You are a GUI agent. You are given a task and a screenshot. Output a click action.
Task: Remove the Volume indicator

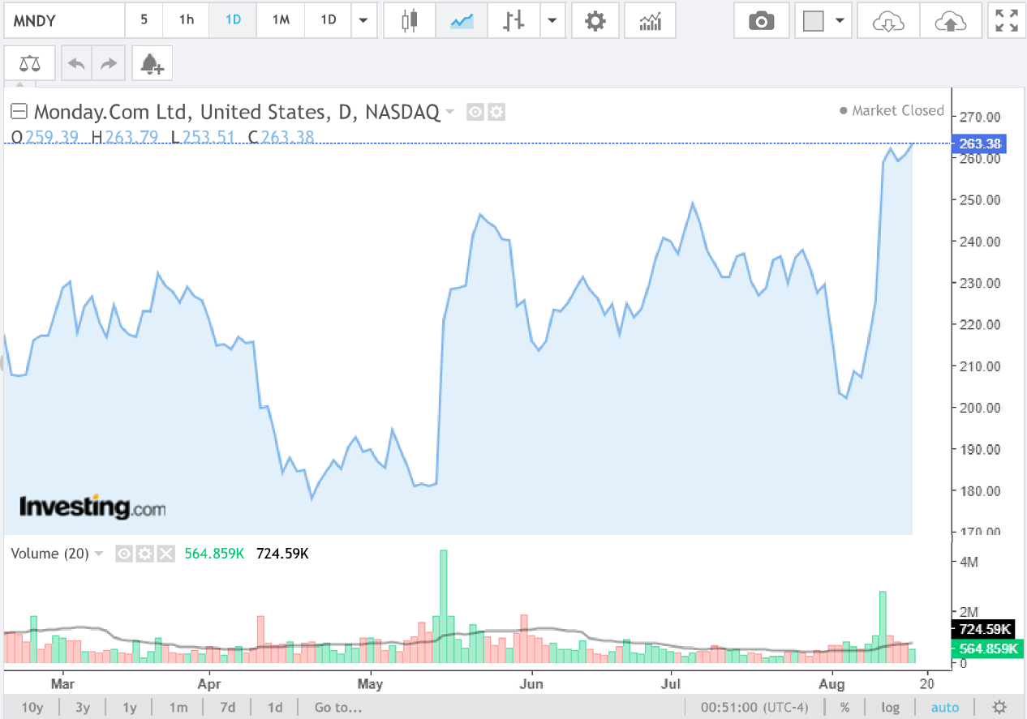165,554
